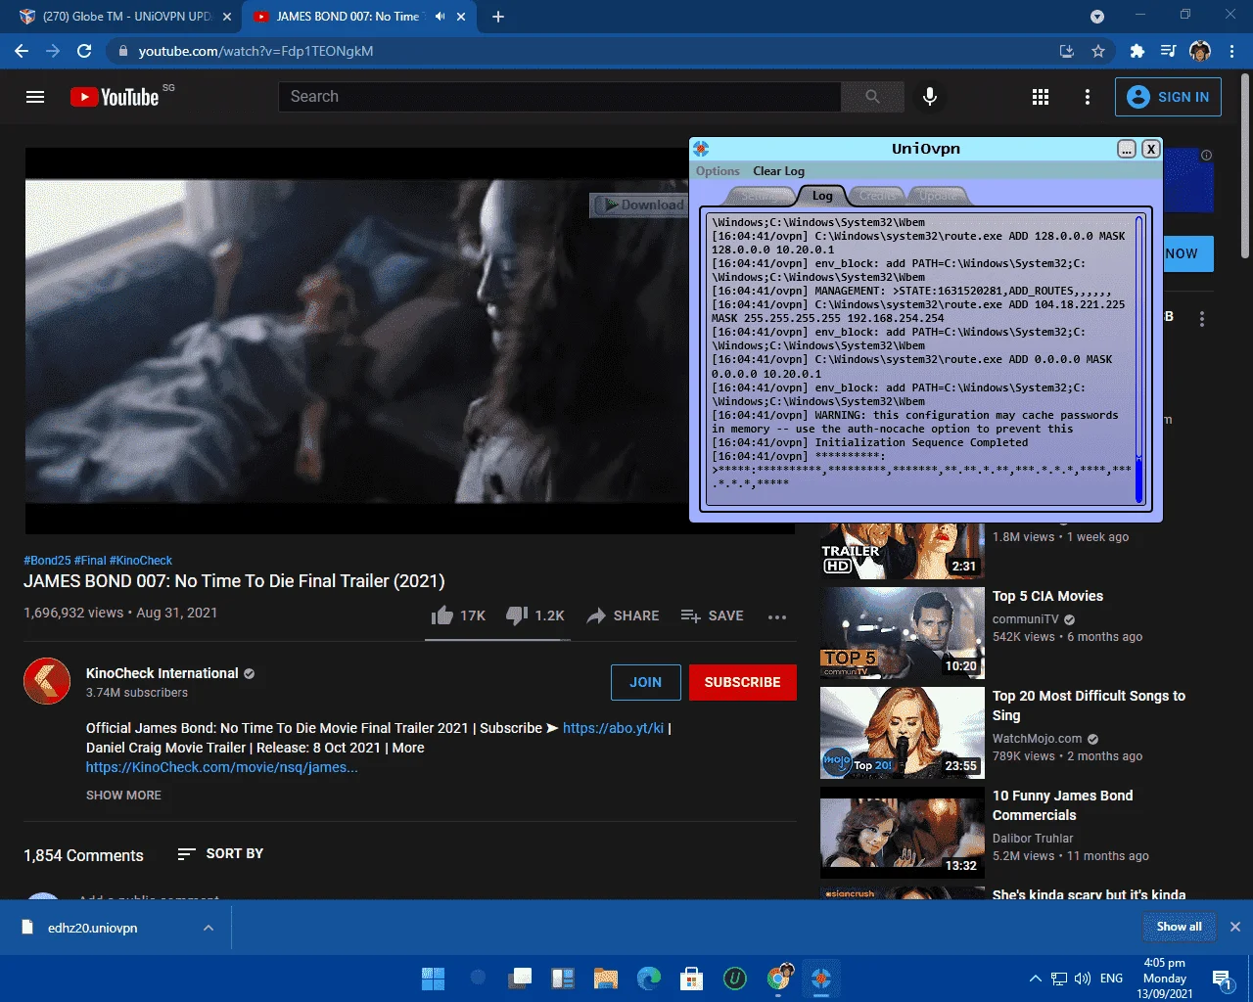1253x1002 pixels.
Task: Open the KinoCheck.com movie link
Action: [x=221, y=767]
